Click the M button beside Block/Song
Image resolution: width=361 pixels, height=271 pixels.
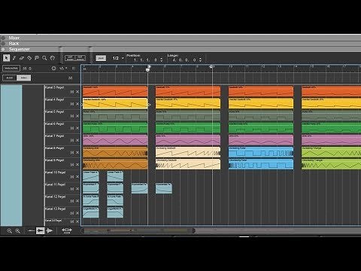click(70, 78)
